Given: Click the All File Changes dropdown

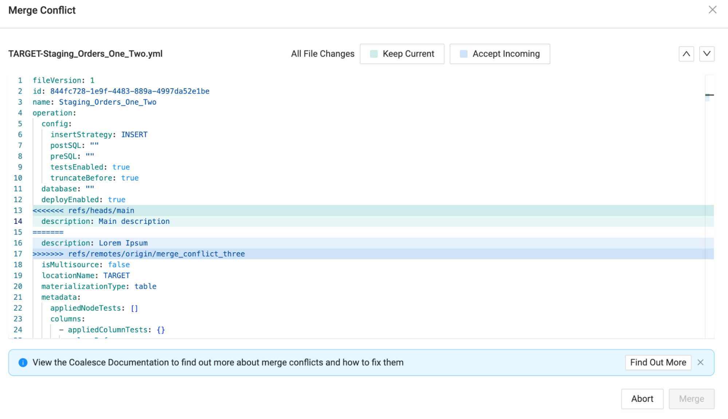Looking at the screenshot, I should [323, 53].
